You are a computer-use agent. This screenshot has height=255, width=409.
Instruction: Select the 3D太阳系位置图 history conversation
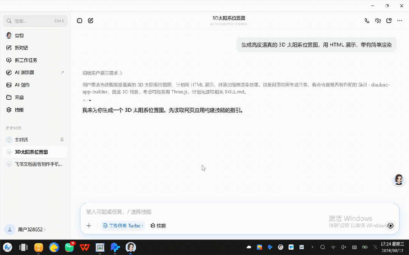click(x=35, y=152)
